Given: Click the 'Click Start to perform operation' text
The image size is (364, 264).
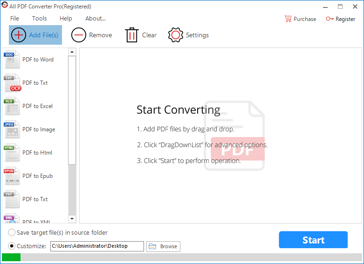Looking at the screenshot, I should click(x=189, y=161).
